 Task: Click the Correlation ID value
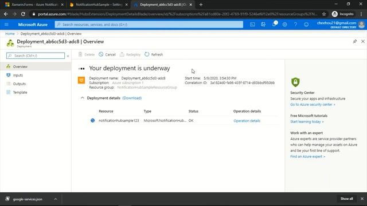pyautogui.click(x=242, y=82)
